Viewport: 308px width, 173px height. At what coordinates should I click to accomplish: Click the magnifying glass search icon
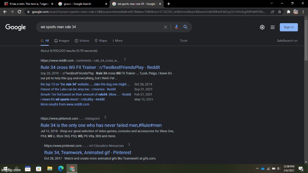[x=185, y=27]
